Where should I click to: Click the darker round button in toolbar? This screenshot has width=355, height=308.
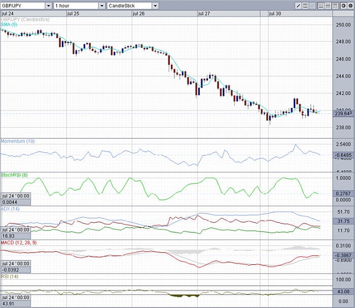coord(350,6)
